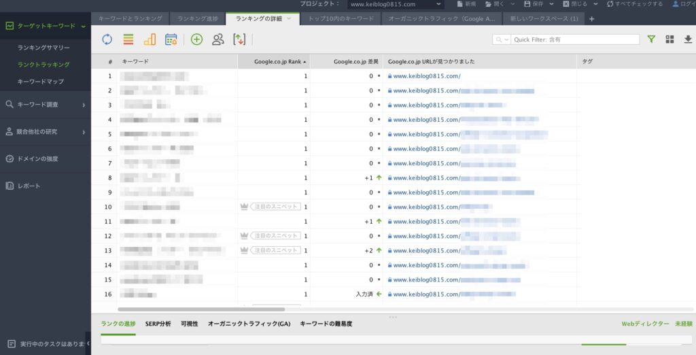
Task: Open the found URL link in row 8
Action: click(x=456, y=177)
